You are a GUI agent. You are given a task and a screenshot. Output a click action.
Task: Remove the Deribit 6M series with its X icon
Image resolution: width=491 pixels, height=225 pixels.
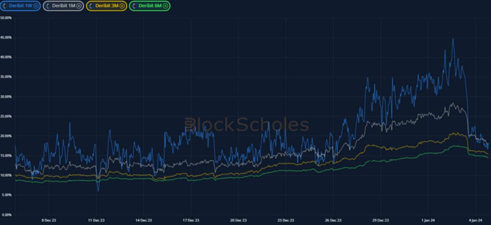165,6
